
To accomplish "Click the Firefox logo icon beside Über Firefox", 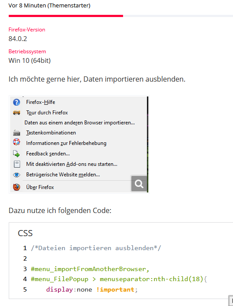I will pyautogui.click(x=17, y=187).
